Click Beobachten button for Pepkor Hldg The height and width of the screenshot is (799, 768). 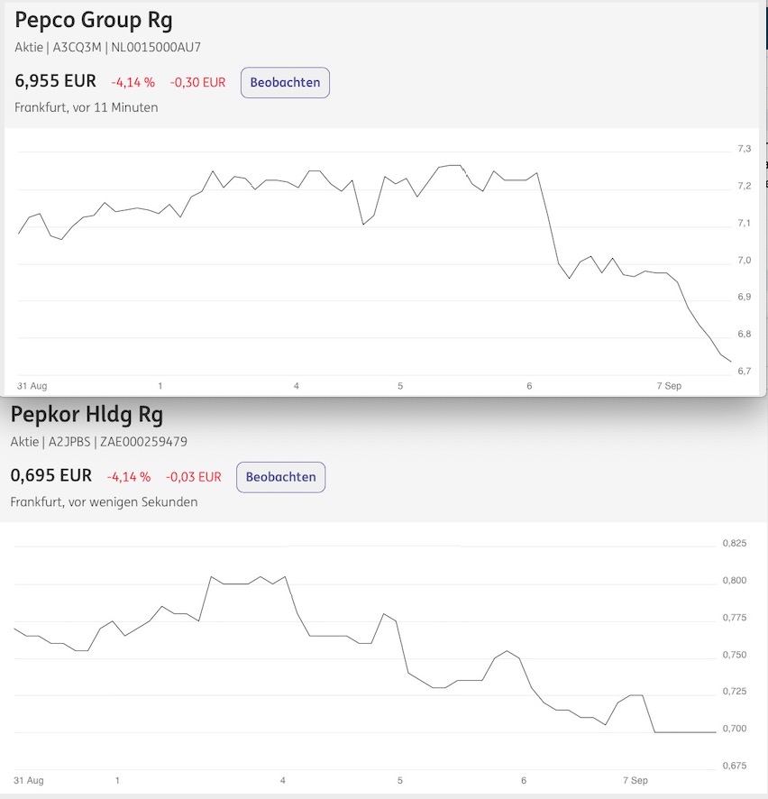coord(280,476)
